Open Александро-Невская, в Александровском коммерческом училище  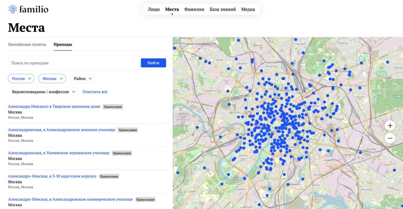point(70,199)
